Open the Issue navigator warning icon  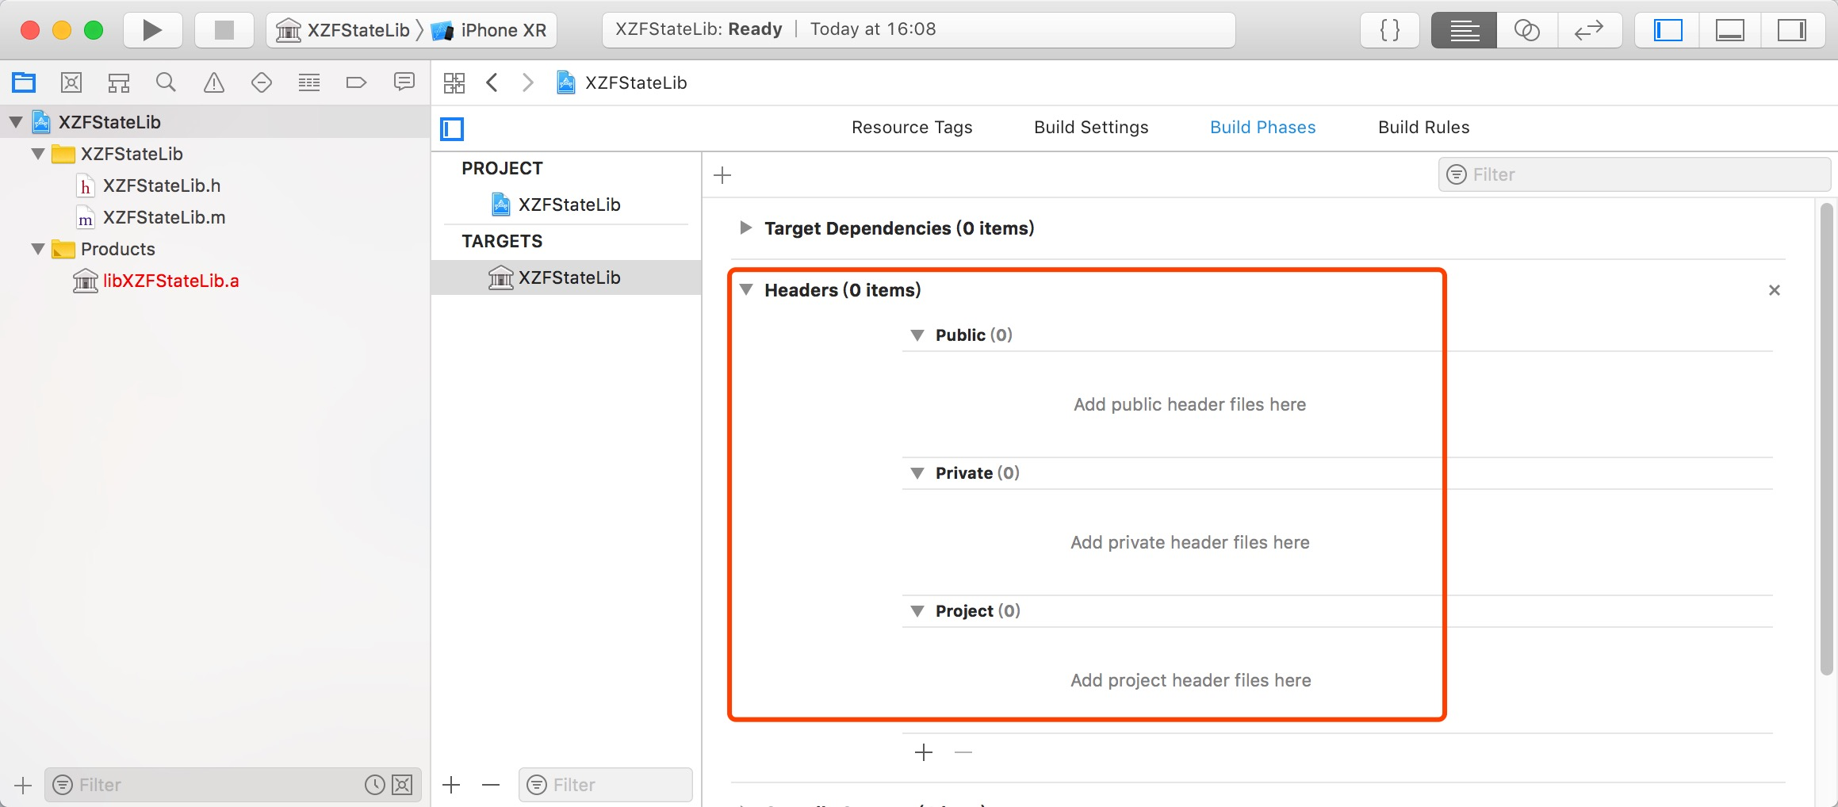214,82
